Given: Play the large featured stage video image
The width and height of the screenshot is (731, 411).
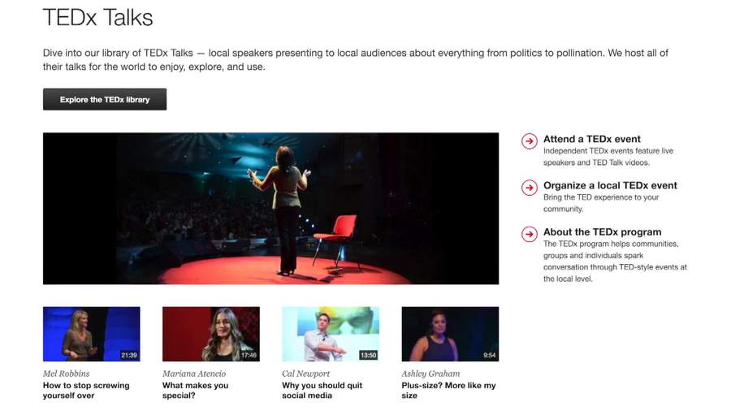Looking at the screenshot, I should click(x=270, y=208).
